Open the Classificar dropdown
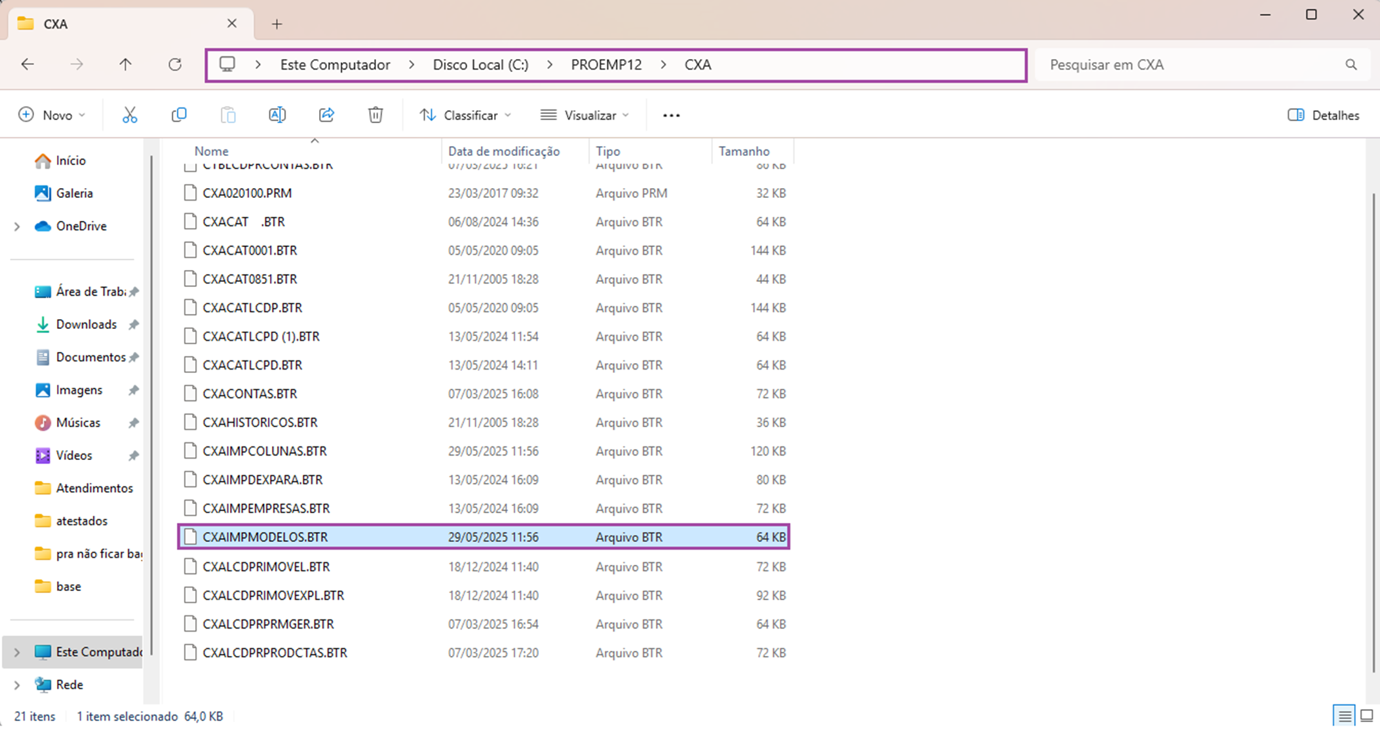This screenshot has width=1380, height=732. pos(465,115)
